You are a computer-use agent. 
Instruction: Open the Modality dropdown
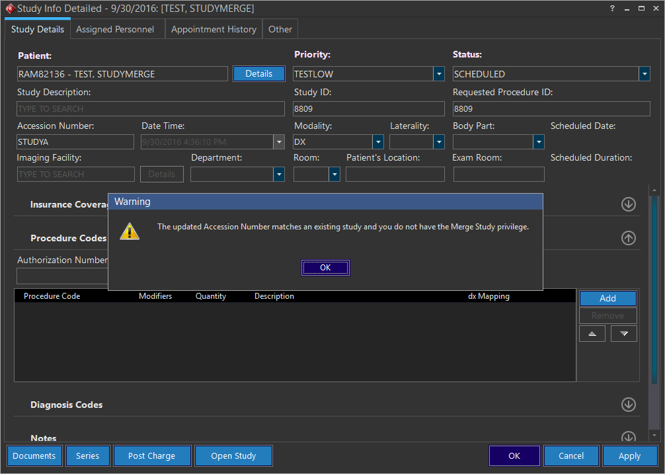pos(377,141)
